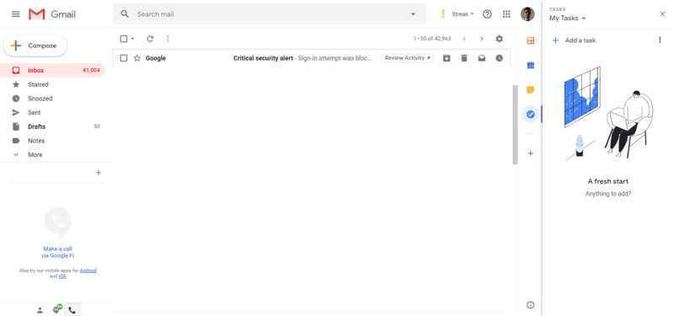The width and height of the screenshot is (674, 316).
Task: Snooze the Google email with clock icon
Action: click(499, 58)
